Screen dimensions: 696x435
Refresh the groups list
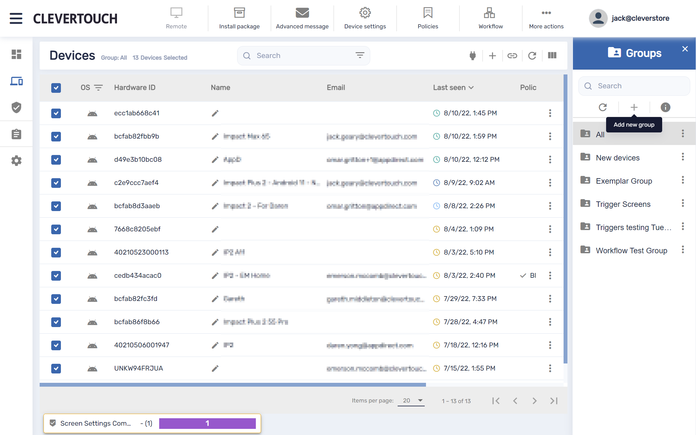point(603,107)
